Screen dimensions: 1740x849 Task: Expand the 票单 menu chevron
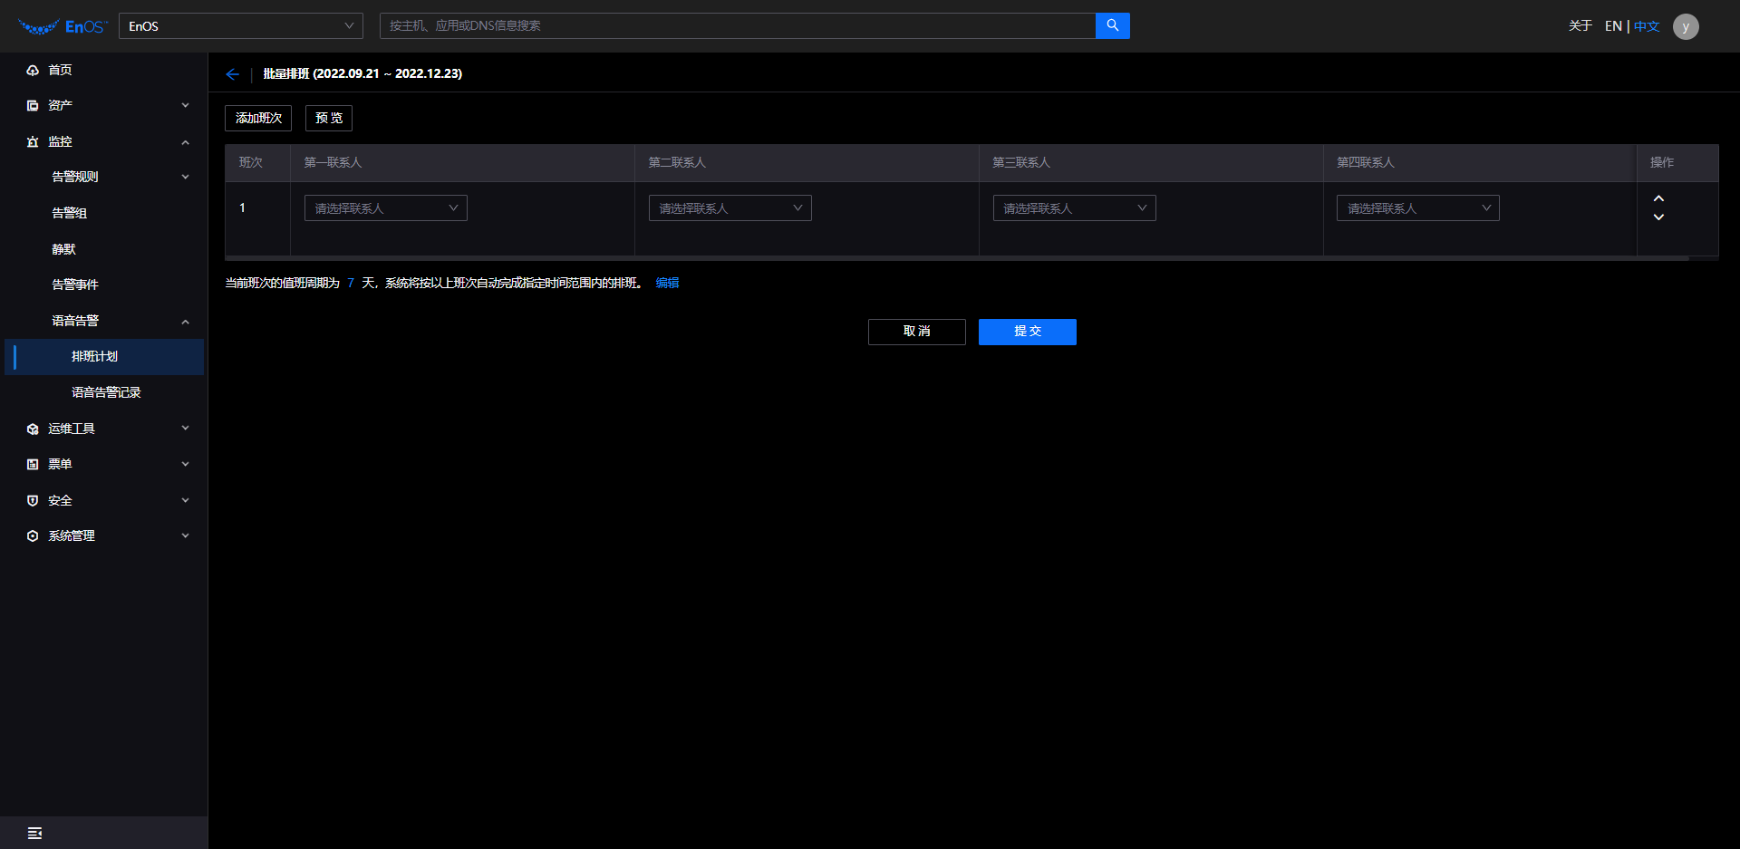185,464
